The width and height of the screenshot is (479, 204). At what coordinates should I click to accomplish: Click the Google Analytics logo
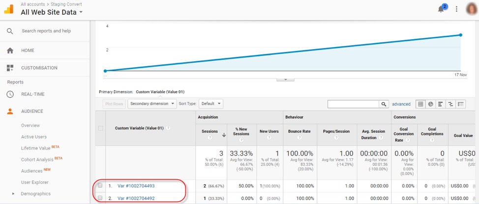point(9,9)
